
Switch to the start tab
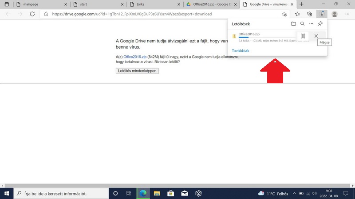pos(98,4)
